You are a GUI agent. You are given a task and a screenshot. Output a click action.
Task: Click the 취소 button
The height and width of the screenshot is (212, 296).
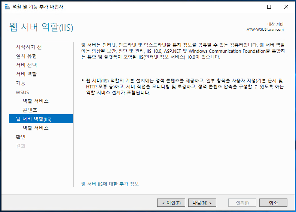pos(273,203)
